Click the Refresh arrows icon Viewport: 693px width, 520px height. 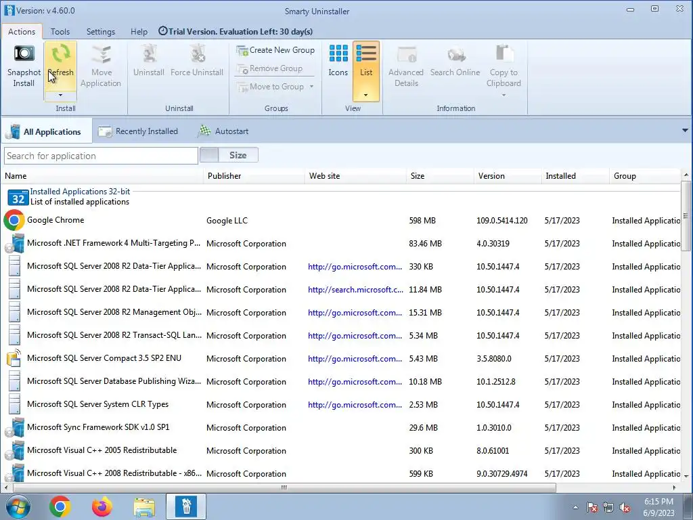[60, 53]
